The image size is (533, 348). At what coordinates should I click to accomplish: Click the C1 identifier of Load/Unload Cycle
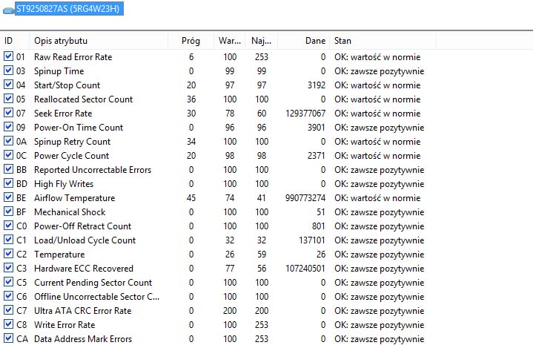pyautogui.click(x=21, y=240)
